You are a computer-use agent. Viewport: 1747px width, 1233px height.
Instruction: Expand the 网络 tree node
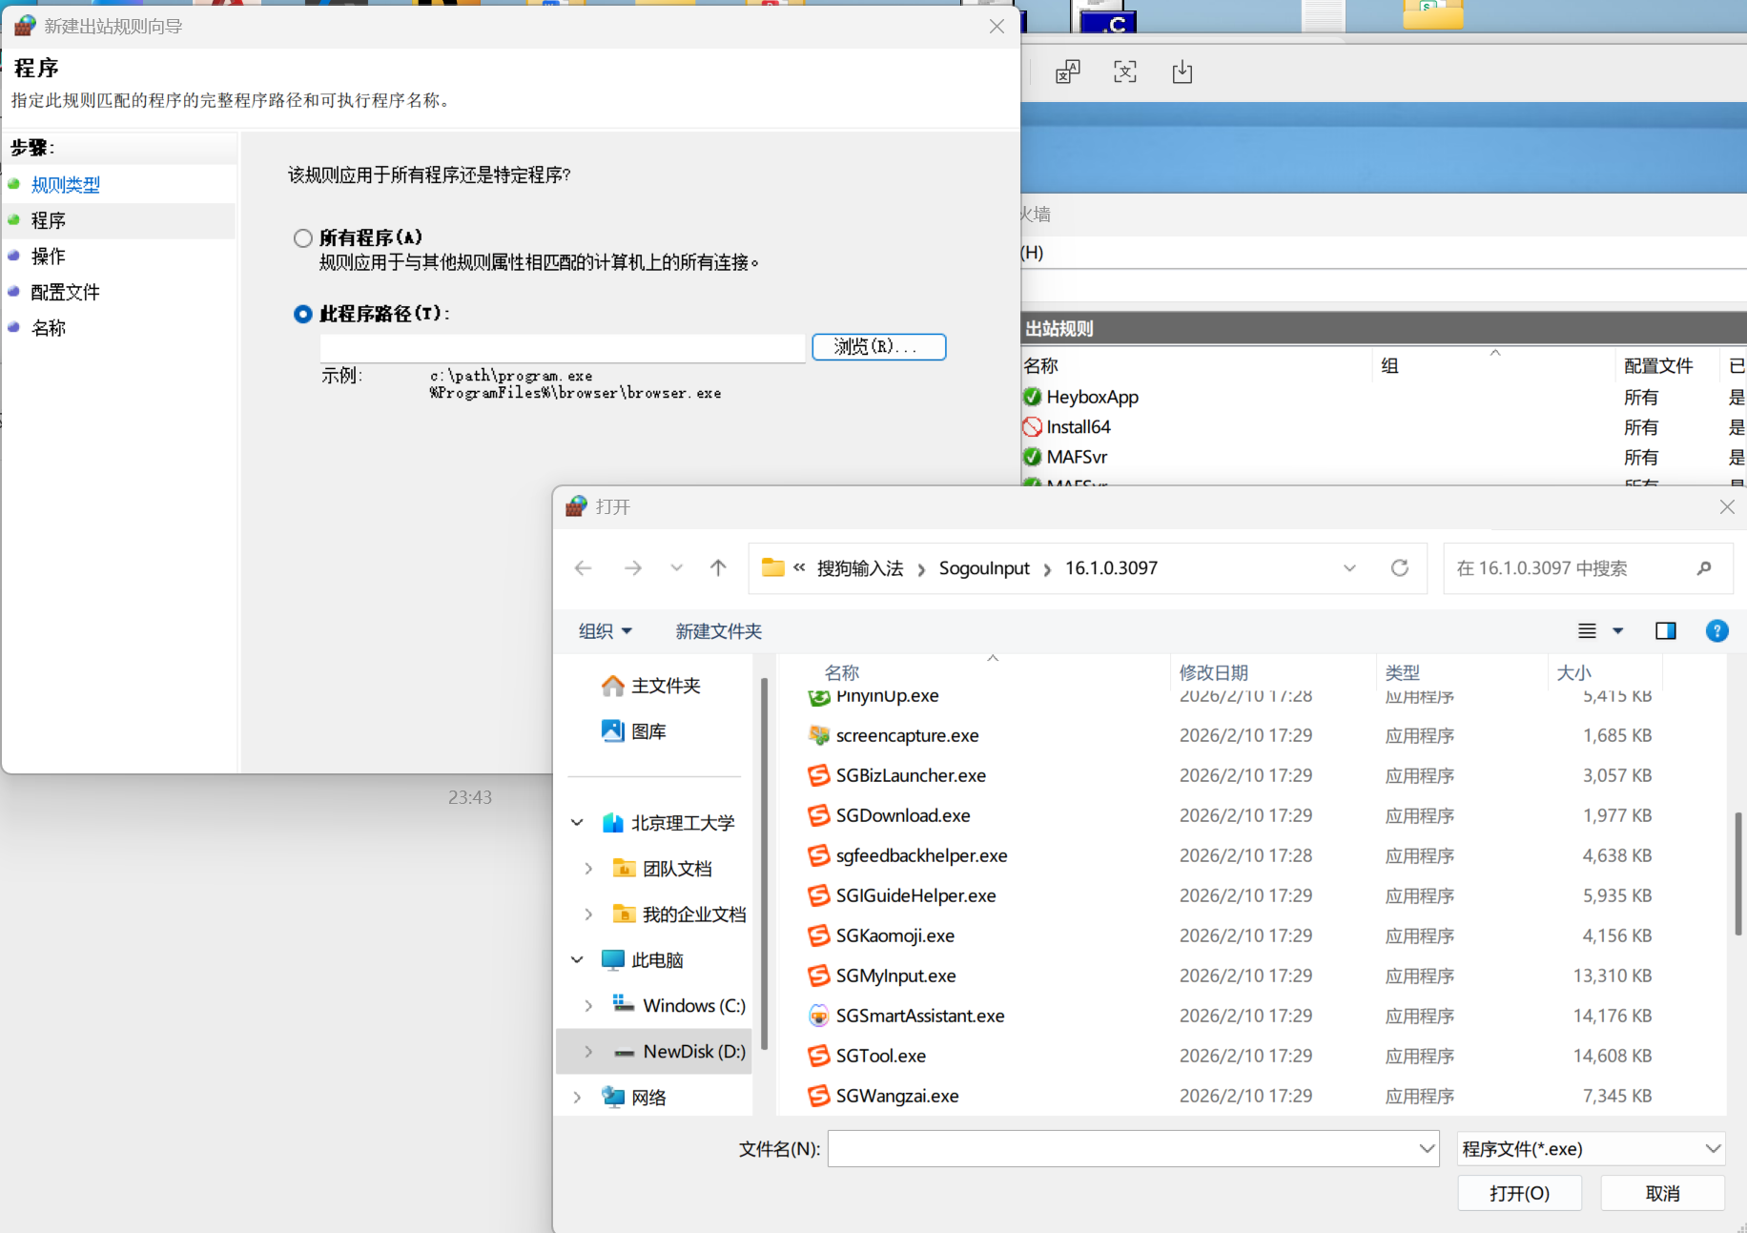[x=578, y=1098]
